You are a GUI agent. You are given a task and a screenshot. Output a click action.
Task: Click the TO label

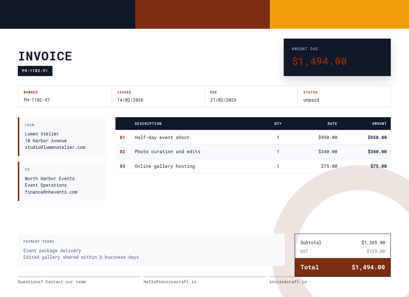27,170
